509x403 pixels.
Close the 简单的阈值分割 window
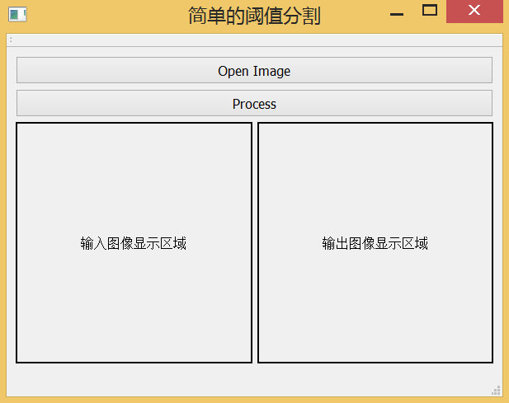click(x=474, y=12)
